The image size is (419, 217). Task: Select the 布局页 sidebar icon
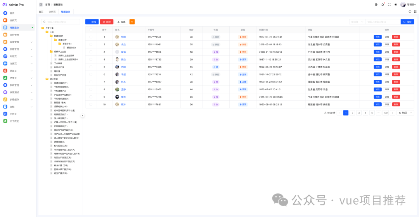click(5, 56)
